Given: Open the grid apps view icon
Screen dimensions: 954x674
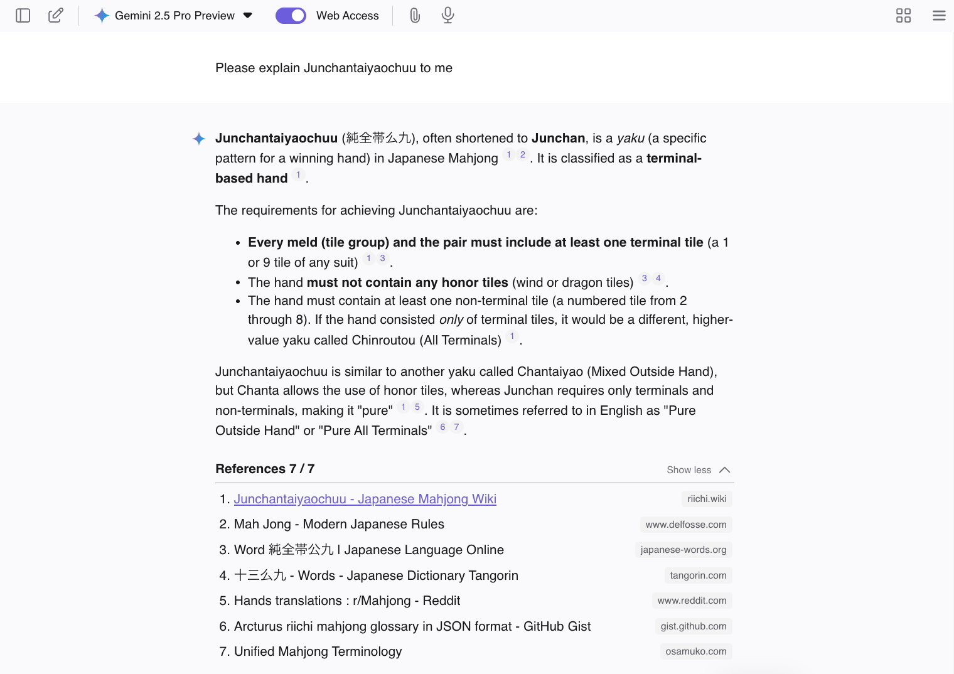Looking at the screenshot, I should click(x=903, y=16).
